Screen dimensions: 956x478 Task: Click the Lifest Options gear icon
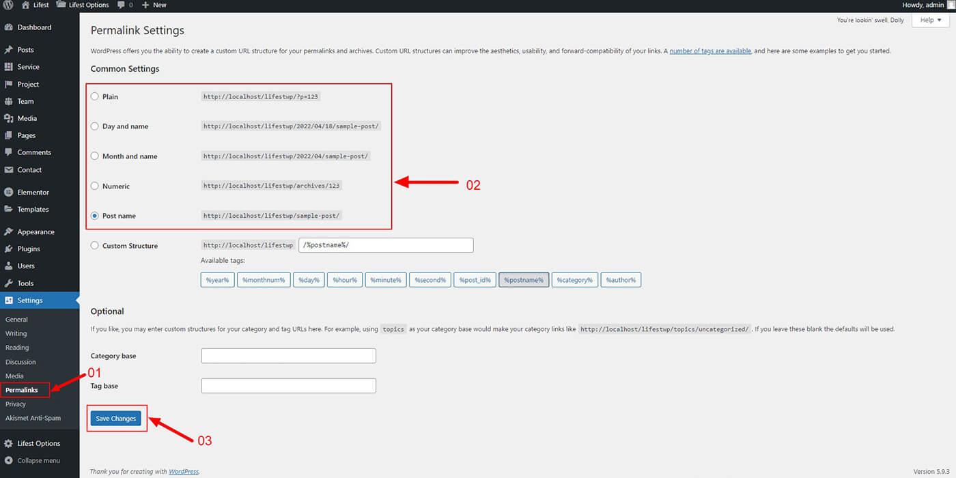(x=8, y=443)
